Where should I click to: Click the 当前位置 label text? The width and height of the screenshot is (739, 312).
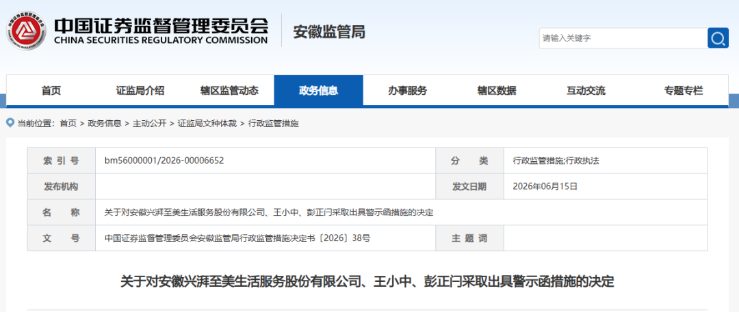36,124
